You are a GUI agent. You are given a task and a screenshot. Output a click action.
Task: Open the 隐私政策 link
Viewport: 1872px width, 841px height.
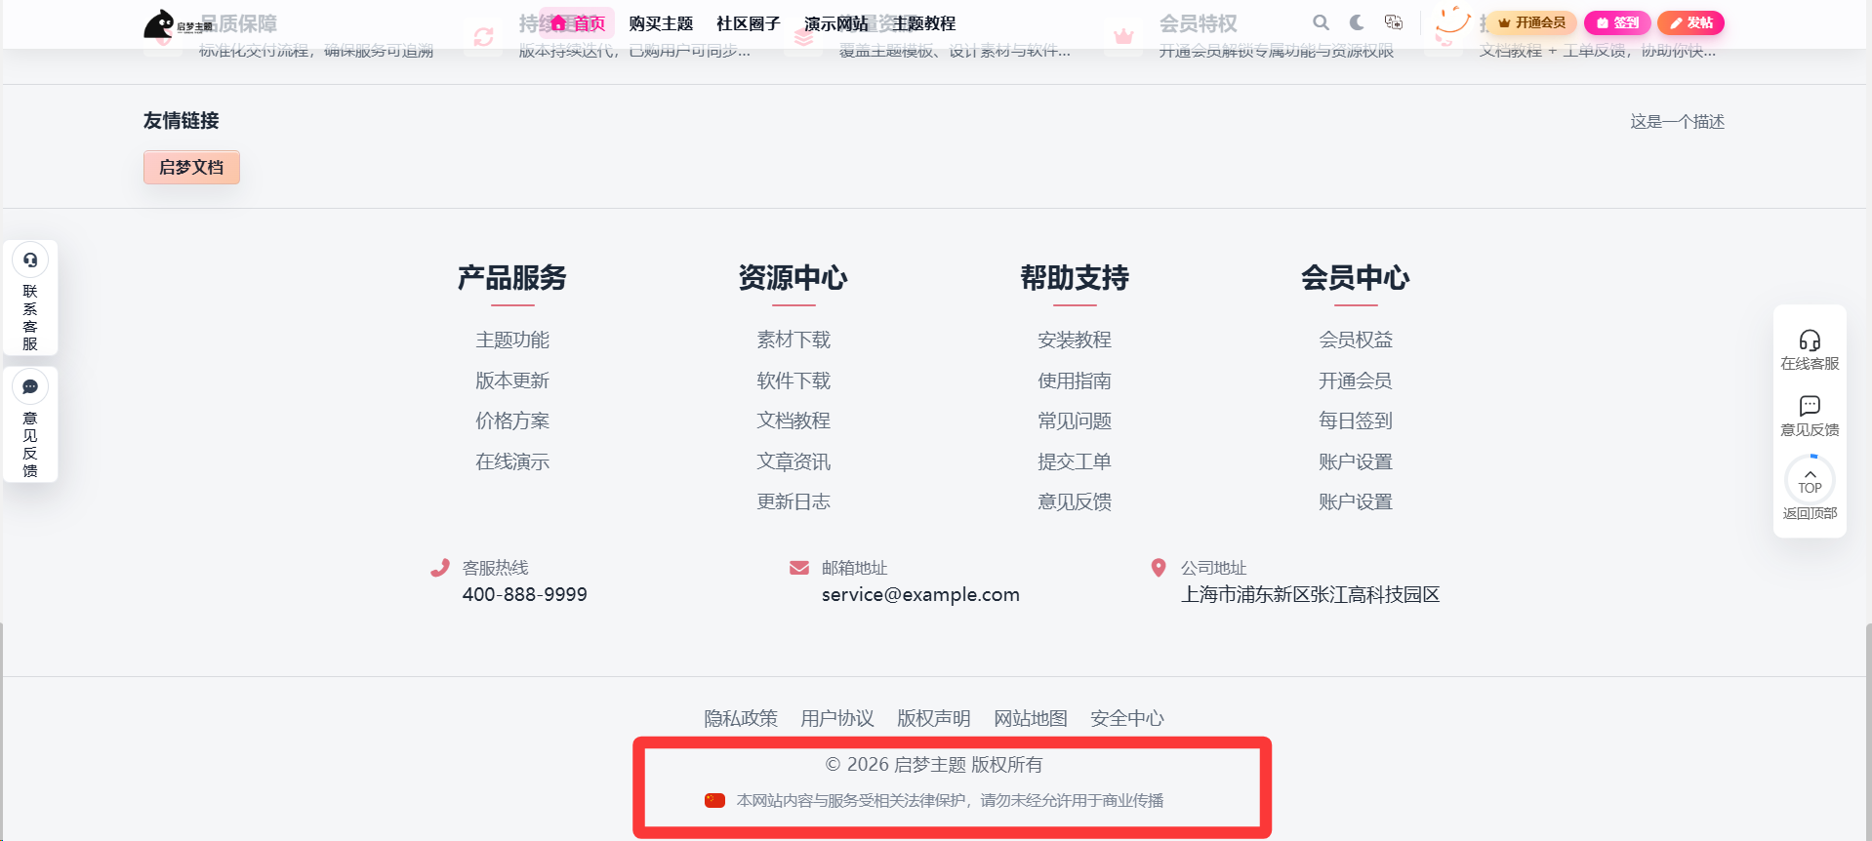(741, 718)
